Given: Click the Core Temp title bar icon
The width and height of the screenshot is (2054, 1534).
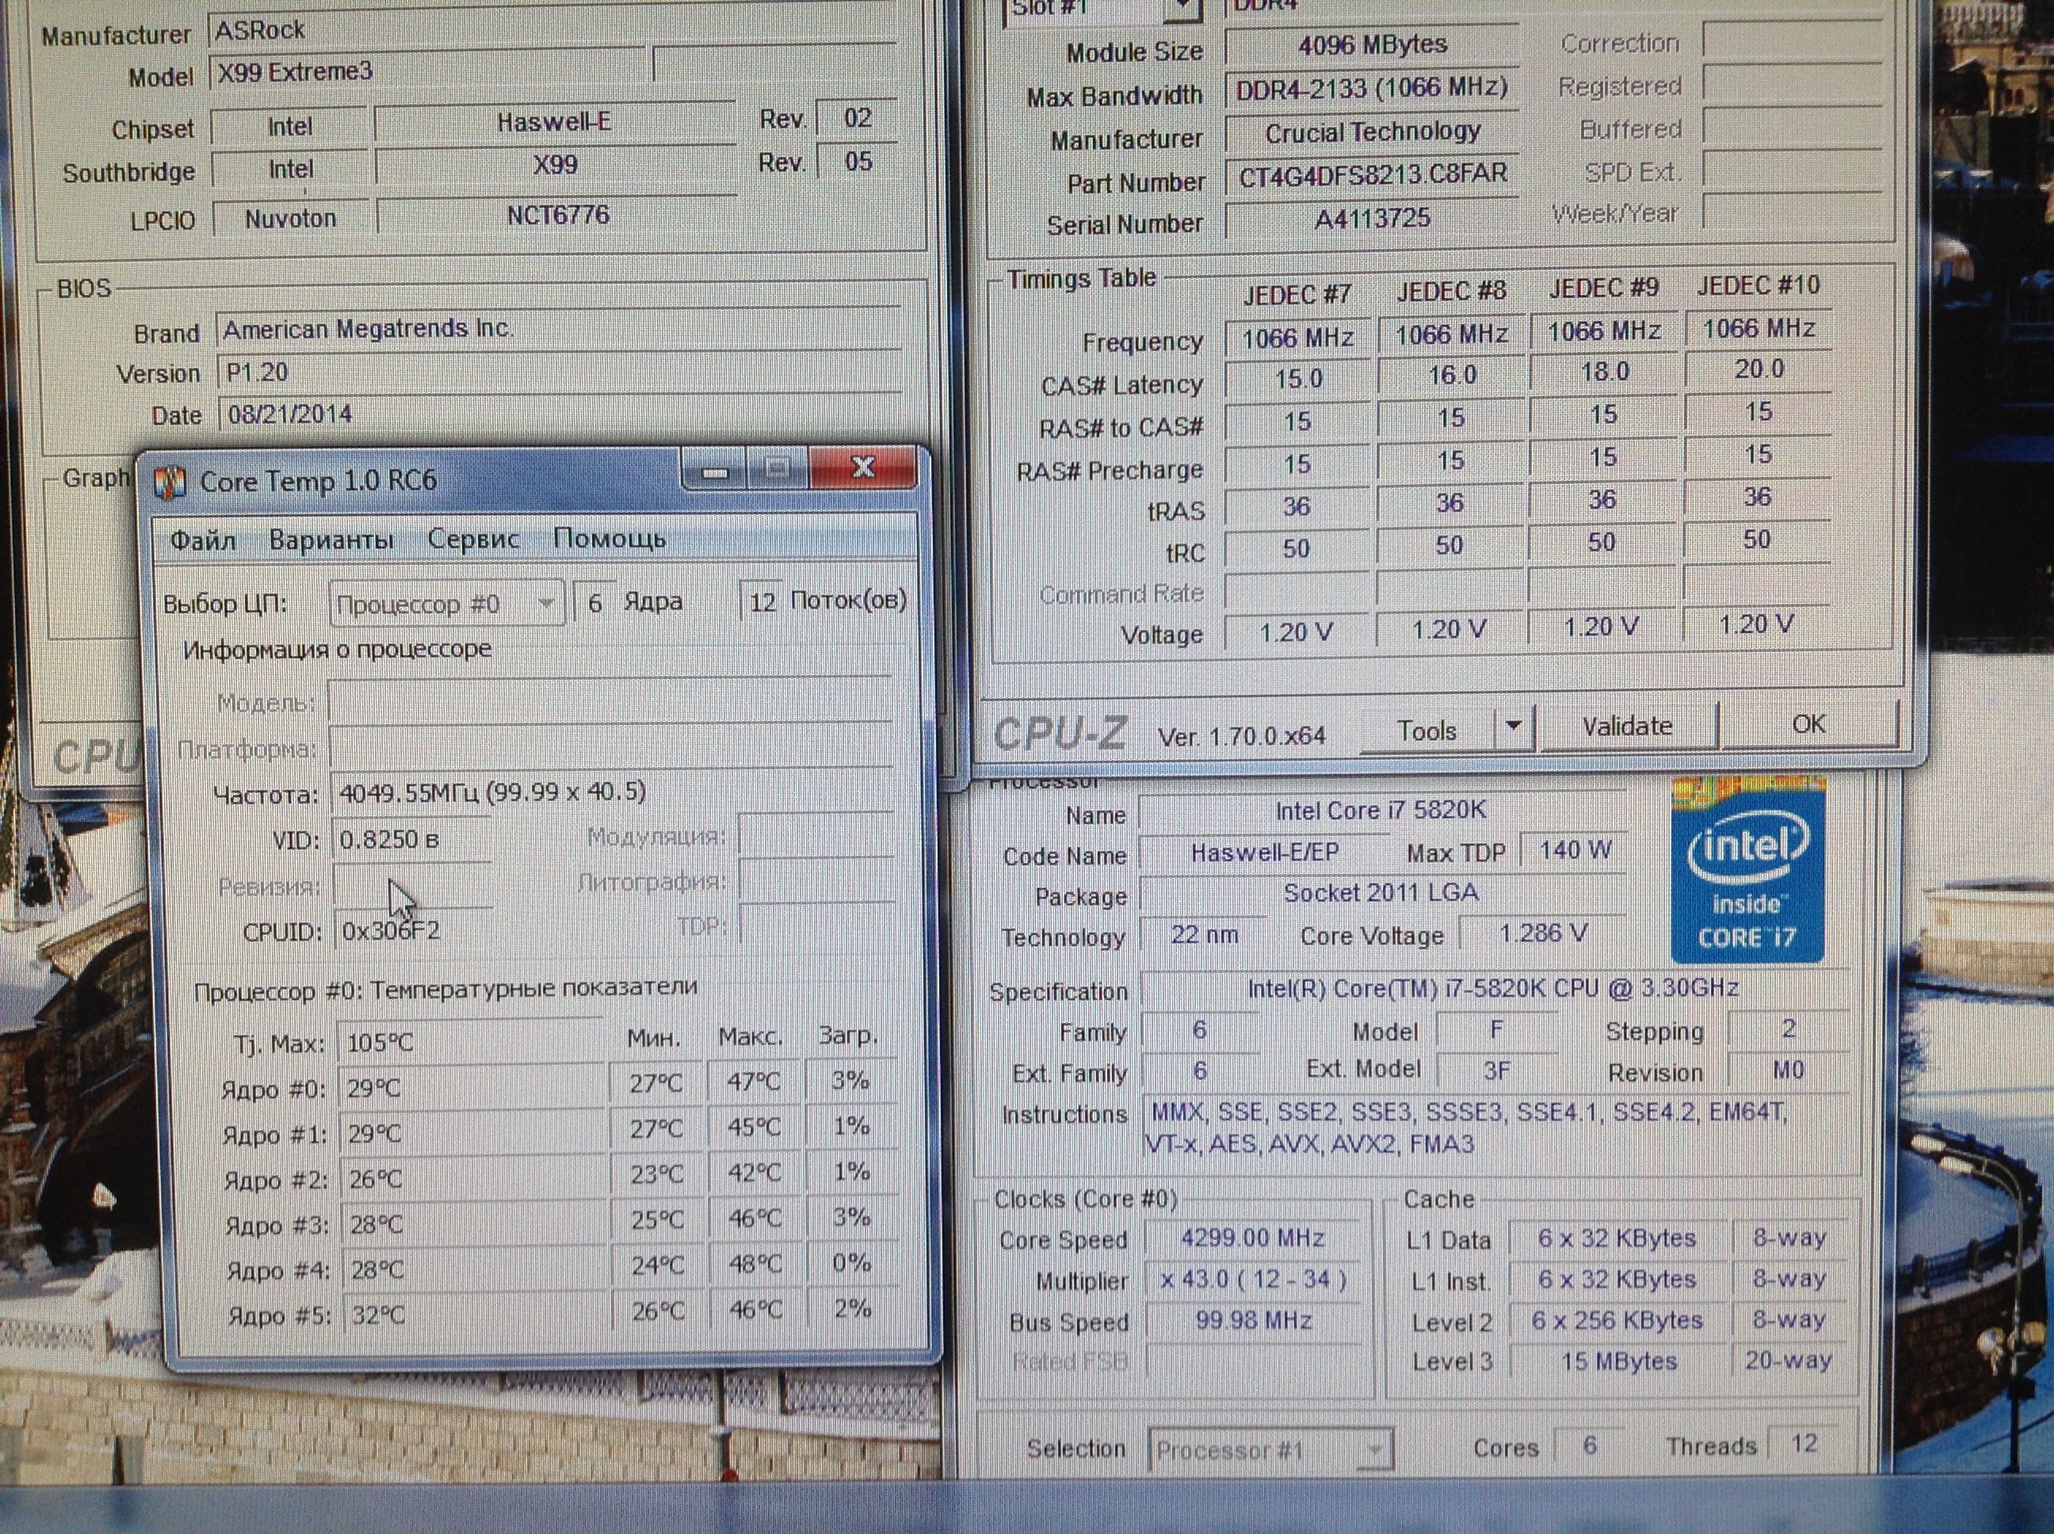Looking at the screenshot, I should [170, 483].
